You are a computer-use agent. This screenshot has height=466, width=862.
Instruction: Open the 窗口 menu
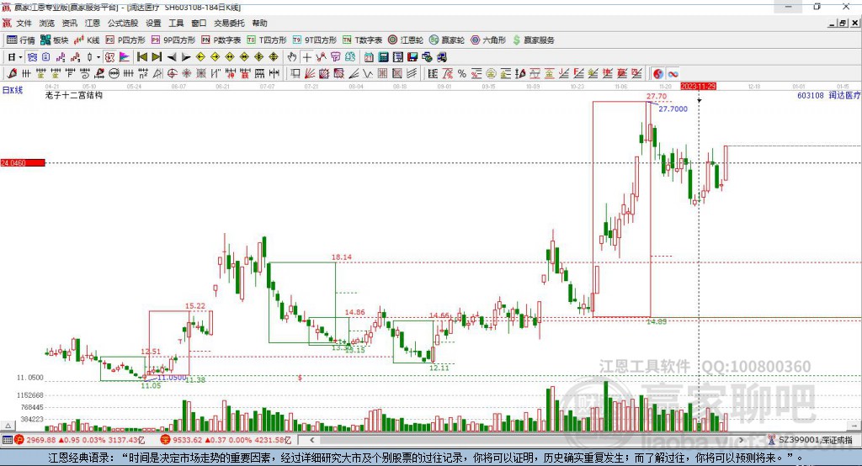click(x=199, y=23)
